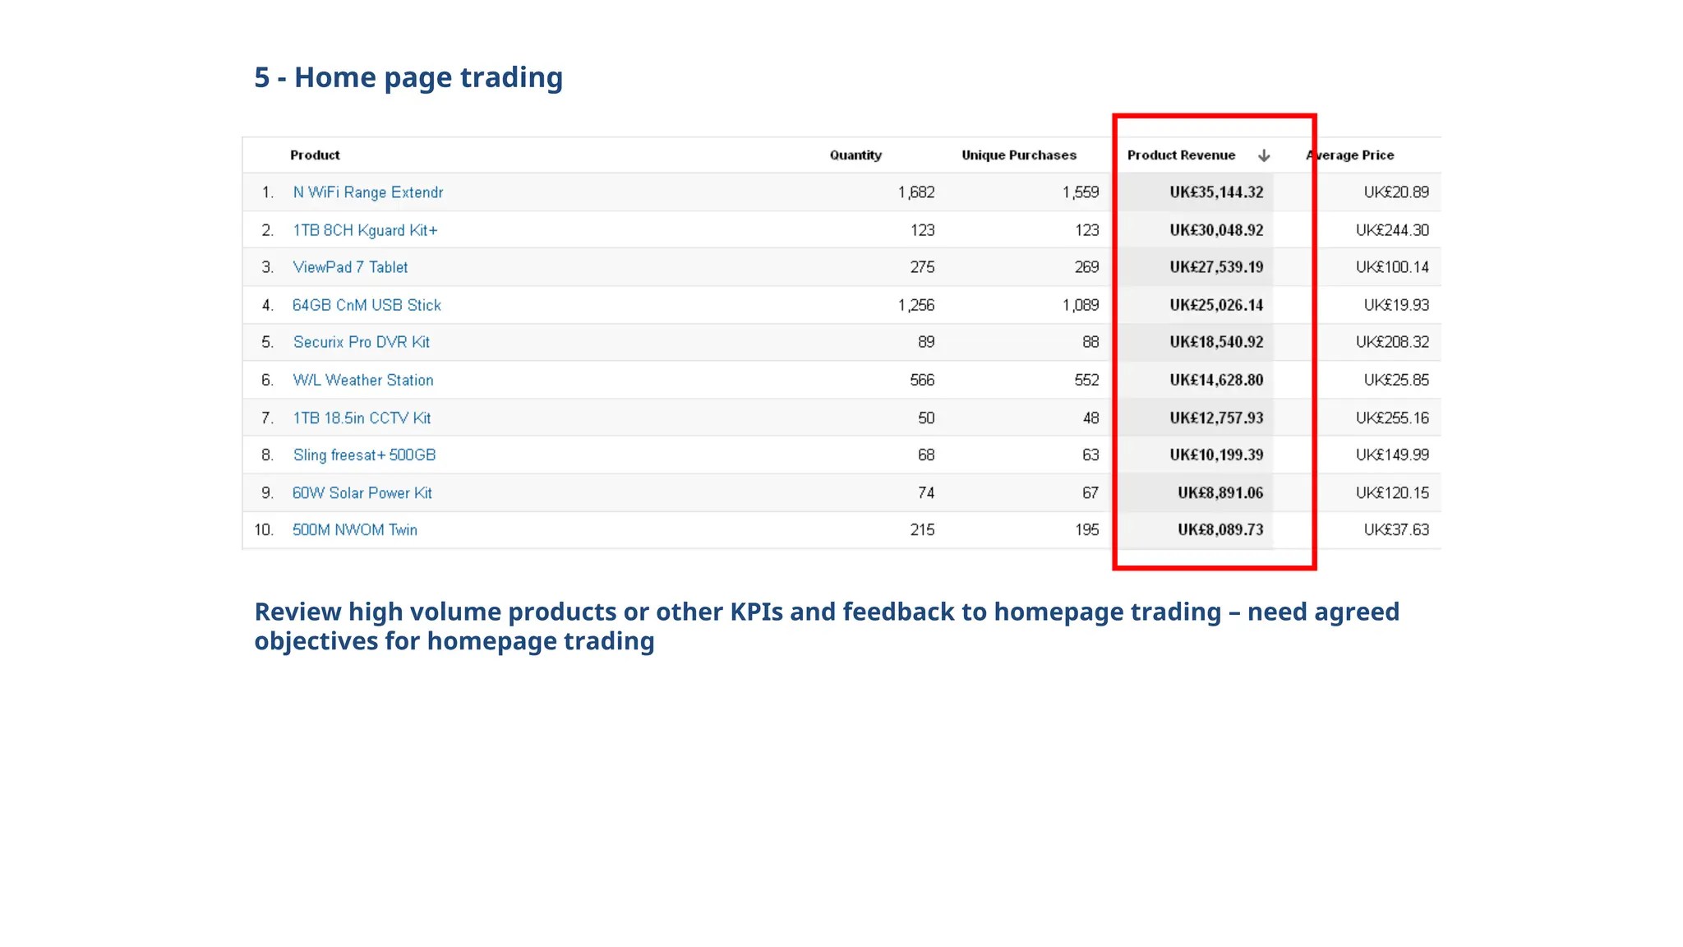Select the revenue value UK£27,539.19

1216,267
